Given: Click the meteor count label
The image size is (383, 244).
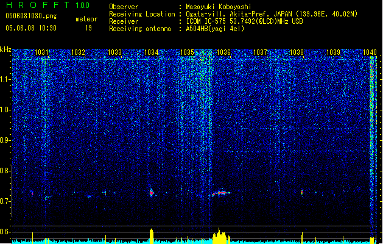Looking at the screenshot, I should 86,19.
